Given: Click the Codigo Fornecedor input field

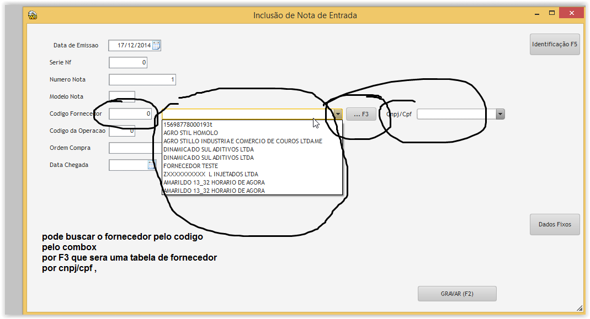Looking at the screenshot, I should (x=130, y=114).
